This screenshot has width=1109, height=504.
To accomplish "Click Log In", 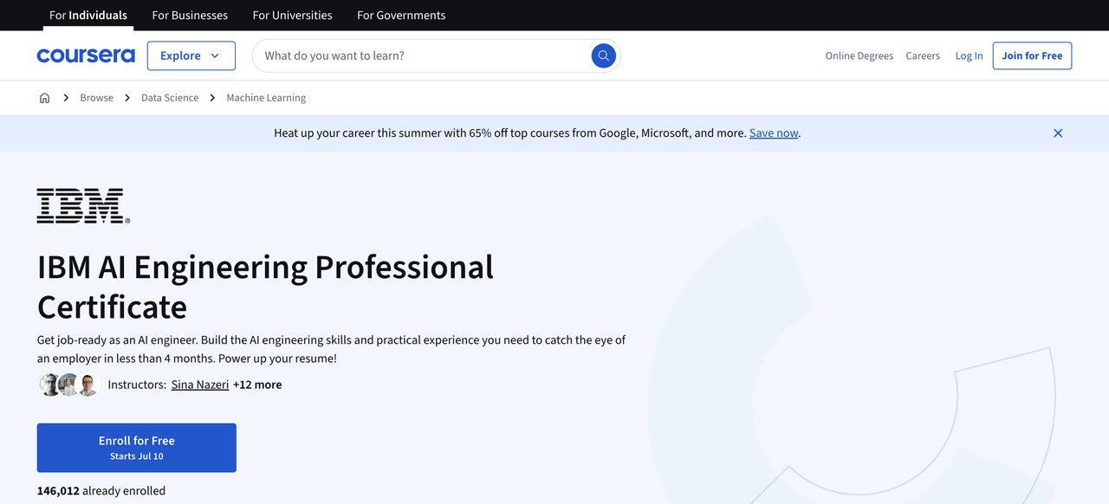I will (x=970, y=55).
